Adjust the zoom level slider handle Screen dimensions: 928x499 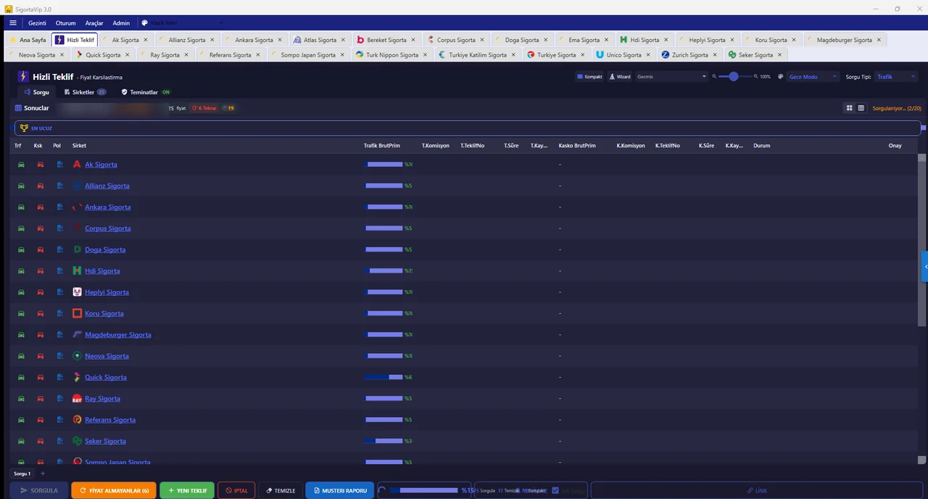pyautogui.click(x=734, y=77)
